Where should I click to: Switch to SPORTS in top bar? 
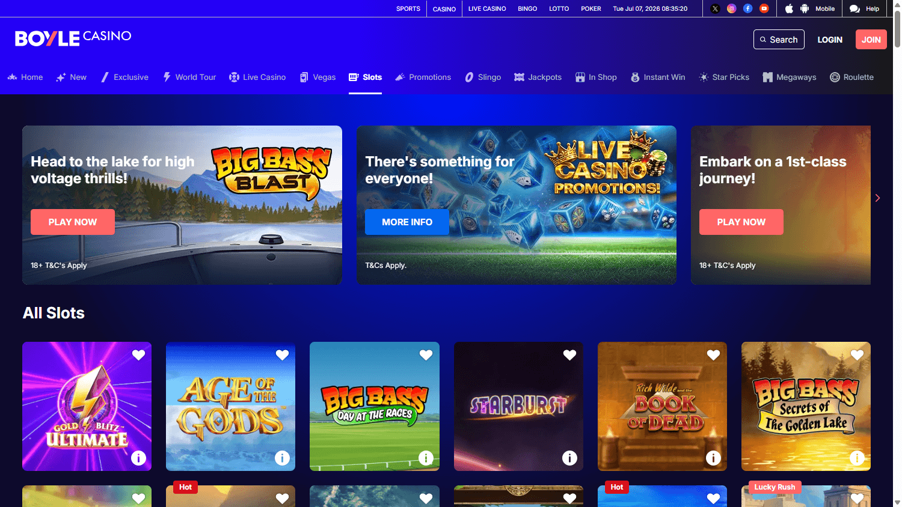(408, 8)
